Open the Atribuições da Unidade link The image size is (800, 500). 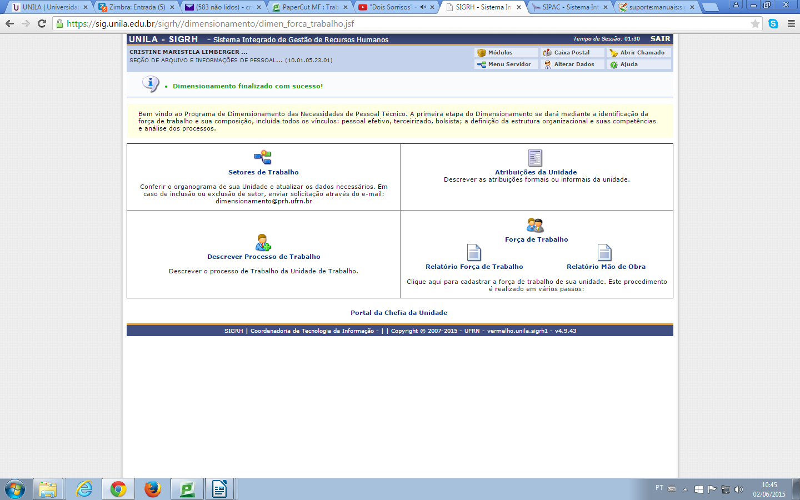click(x=536, y=172)
